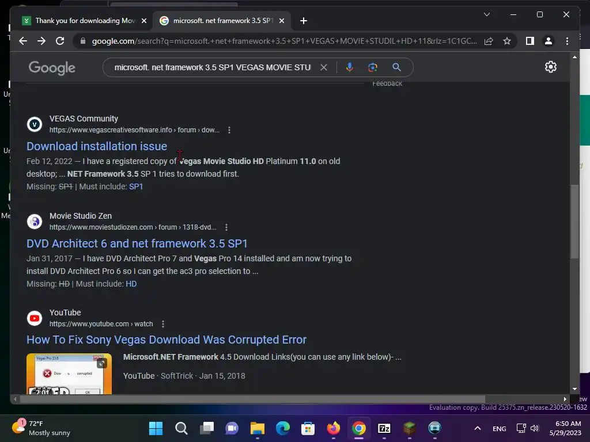The height and width of the screenshot is (442, 590).
Task: Click scrollbar up arrow
Action: [574, 57]
